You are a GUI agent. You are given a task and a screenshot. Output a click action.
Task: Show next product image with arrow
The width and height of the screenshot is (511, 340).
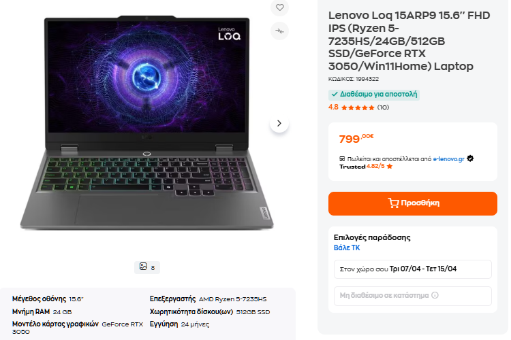[279, 123]
